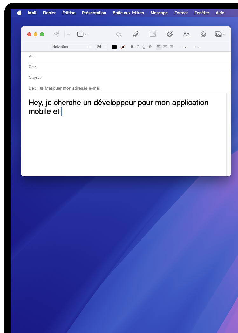238x333 pixels.
Task: Click the attach file paperclip icon
Action: pos(136,34)
